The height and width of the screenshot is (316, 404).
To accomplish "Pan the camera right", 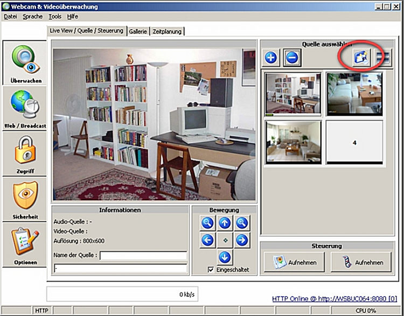I will click(242, 240).
